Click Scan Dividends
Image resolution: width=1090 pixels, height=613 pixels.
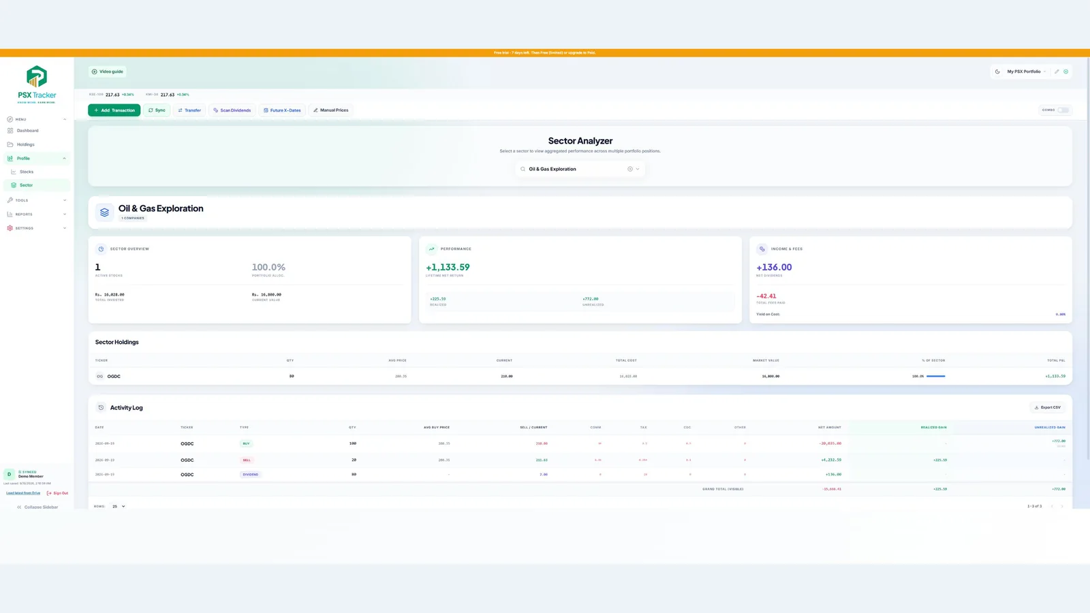click(x=232, y=110)
